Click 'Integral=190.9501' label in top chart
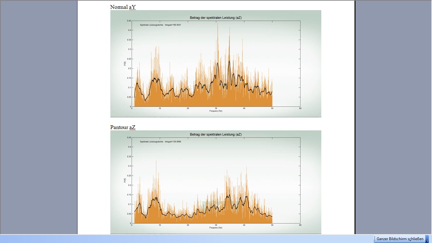 coord(173,25)
